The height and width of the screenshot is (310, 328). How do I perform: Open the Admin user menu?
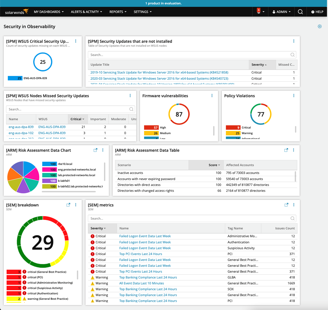(281, 12)
